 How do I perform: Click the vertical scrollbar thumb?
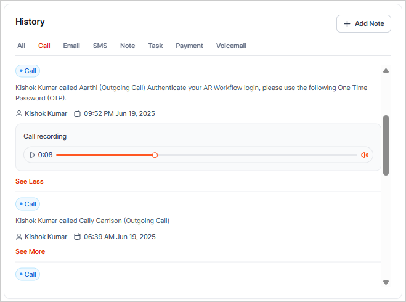click(386, 145)
